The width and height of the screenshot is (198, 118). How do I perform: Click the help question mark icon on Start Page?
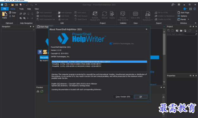(x=40, y=52)
